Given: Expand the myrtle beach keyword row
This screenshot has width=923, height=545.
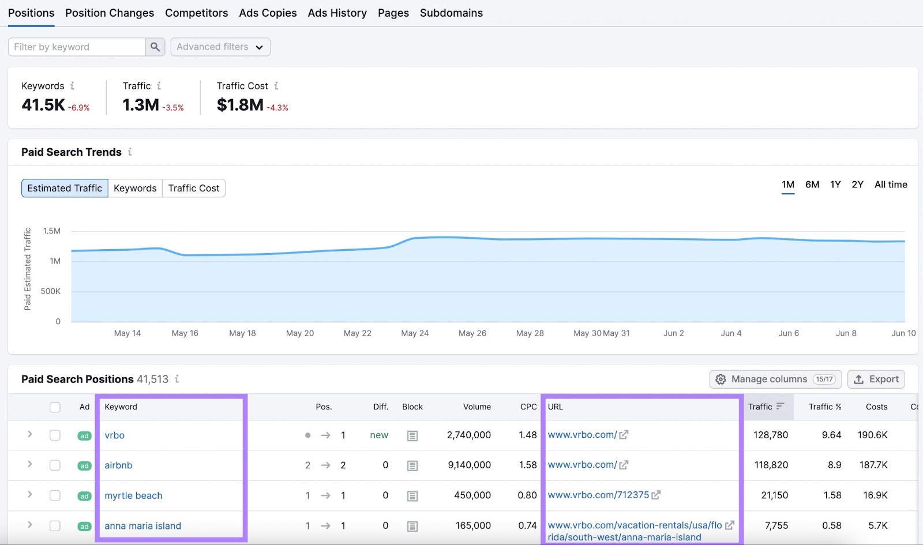Looking at the screenshot, I should (30, 495).
